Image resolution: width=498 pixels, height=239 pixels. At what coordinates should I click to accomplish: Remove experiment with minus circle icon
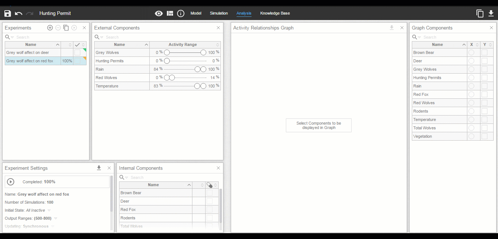58,28
